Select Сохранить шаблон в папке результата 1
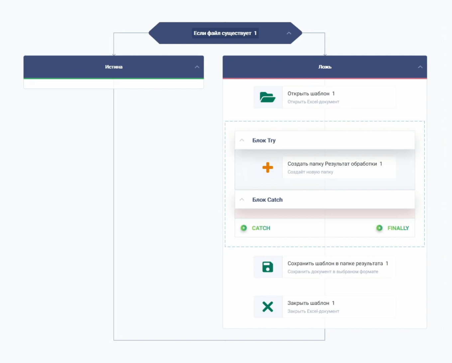Viewport: 452px width, 363px height. pyautogui.click(x=325, y=267)
